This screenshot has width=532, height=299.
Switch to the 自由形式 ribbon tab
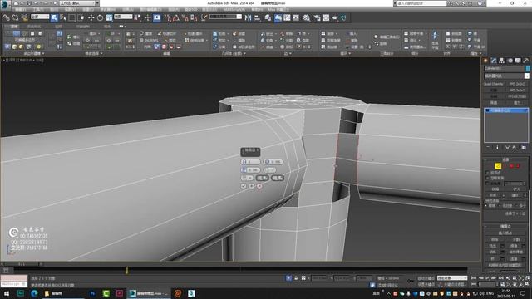coord(34,26)
